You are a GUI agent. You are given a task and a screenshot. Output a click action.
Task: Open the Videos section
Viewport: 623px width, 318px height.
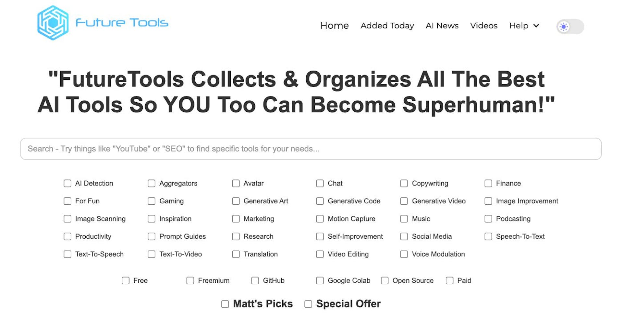click(x=483, y=26)
